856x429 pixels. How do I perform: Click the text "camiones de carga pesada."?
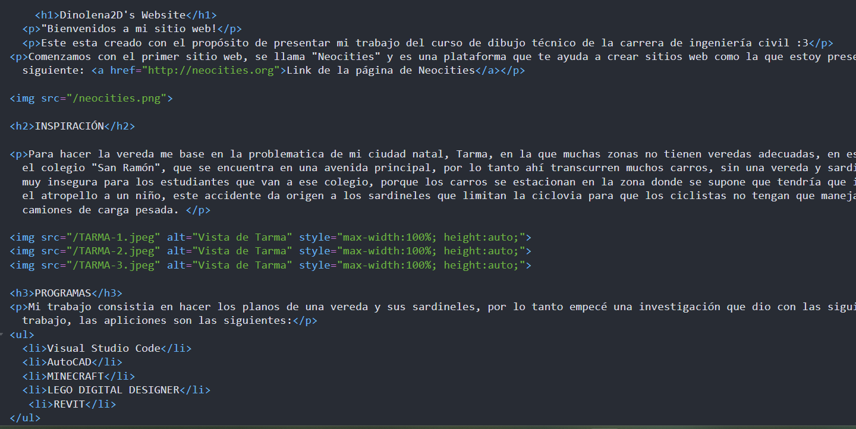100,210
